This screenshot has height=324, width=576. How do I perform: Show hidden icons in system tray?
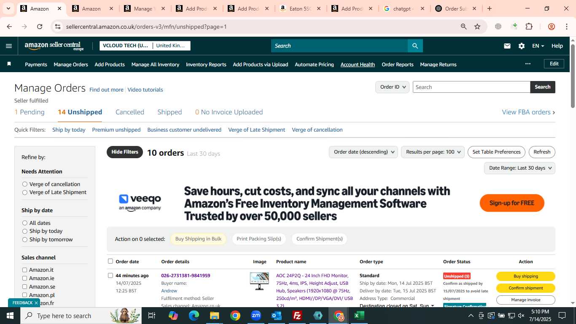(471, 316)
